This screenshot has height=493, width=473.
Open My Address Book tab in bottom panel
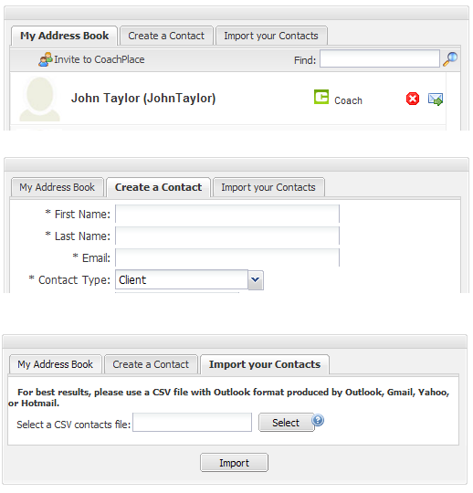click(x=56, y=364)
